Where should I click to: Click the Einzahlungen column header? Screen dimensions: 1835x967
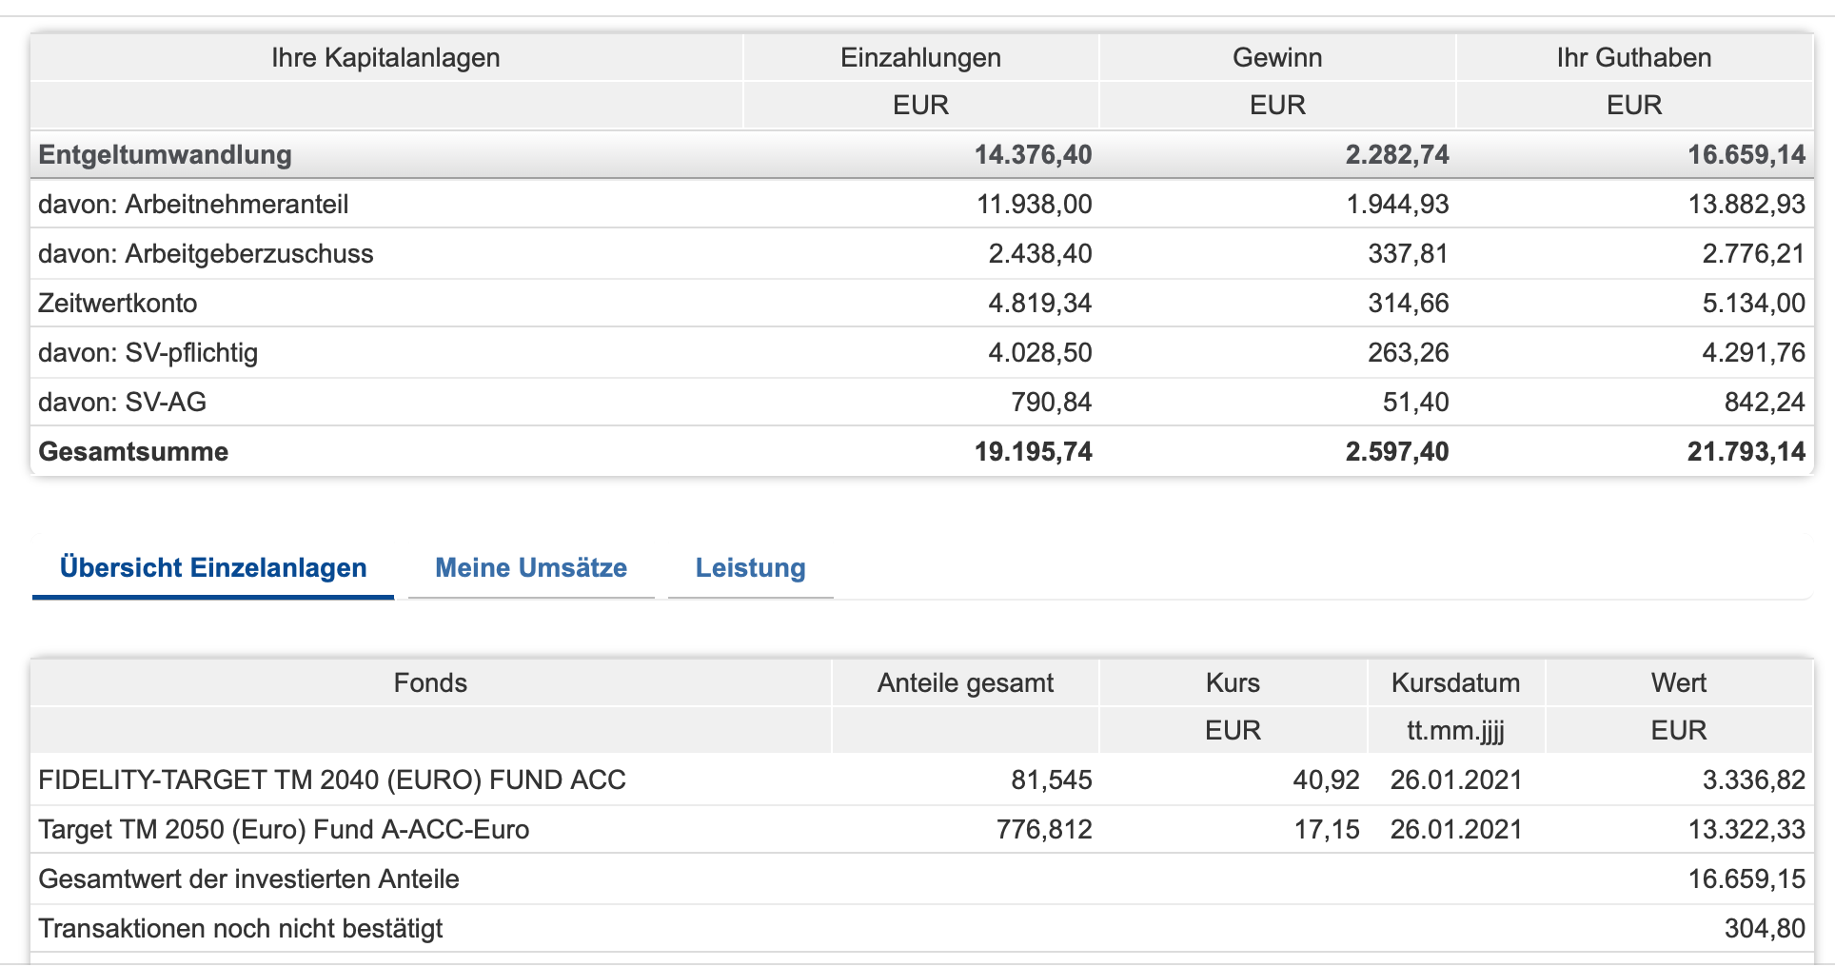click(x=920, y=58)
